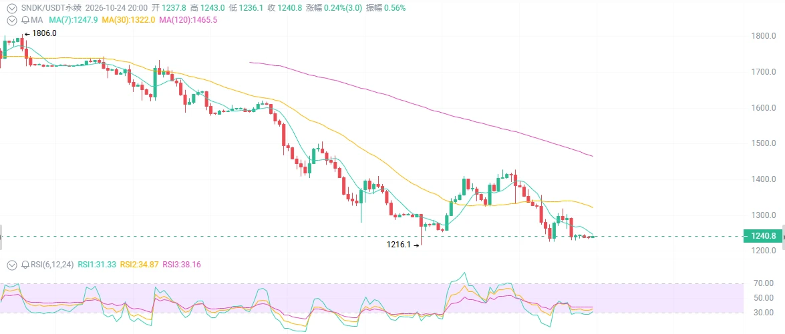Click the 振幅 0.56% amplitude value
This screenshot has height=334, width=785.
[386, 8]
